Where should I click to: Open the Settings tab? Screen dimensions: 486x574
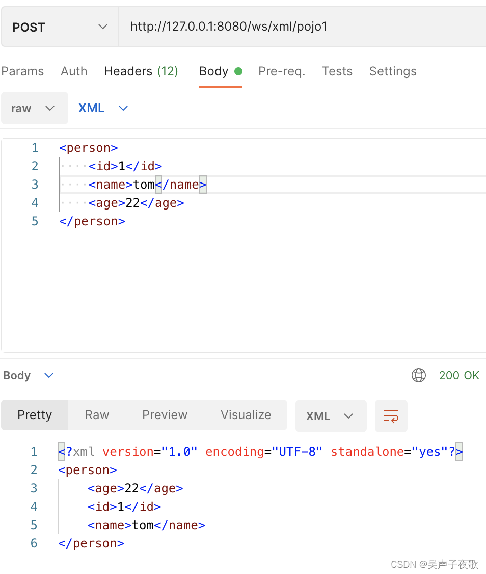click(393, 71)
